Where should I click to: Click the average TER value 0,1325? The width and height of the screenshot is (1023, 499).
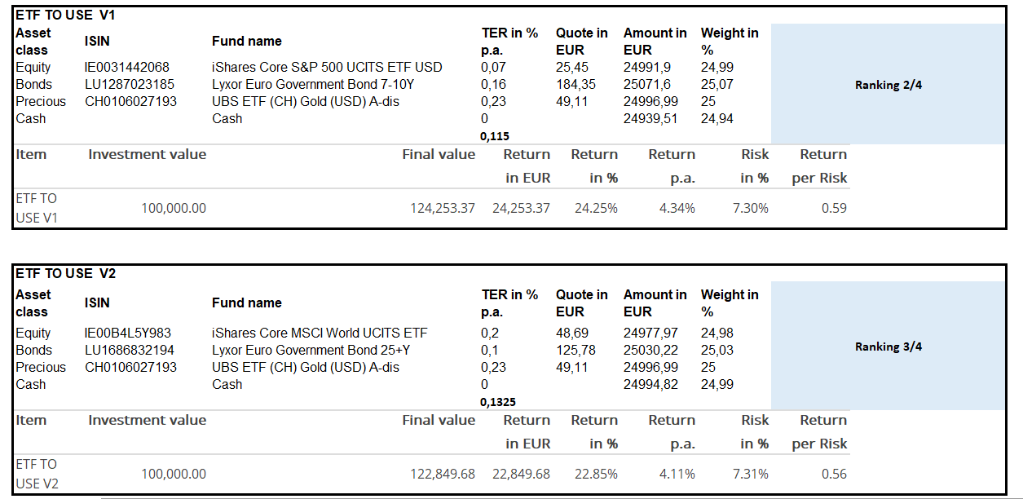tap(498, 402)
